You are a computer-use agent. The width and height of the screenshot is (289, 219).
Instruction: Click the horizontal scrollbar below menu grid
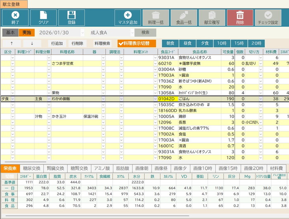coord(25,162)
